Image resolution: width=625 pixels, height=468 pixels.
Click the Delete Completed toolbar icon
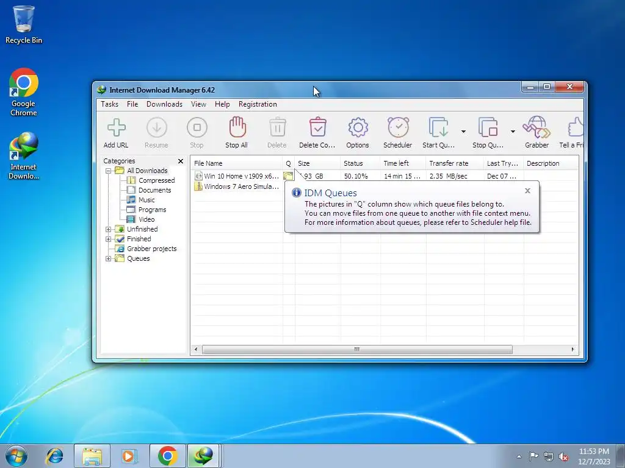[317, 127]
